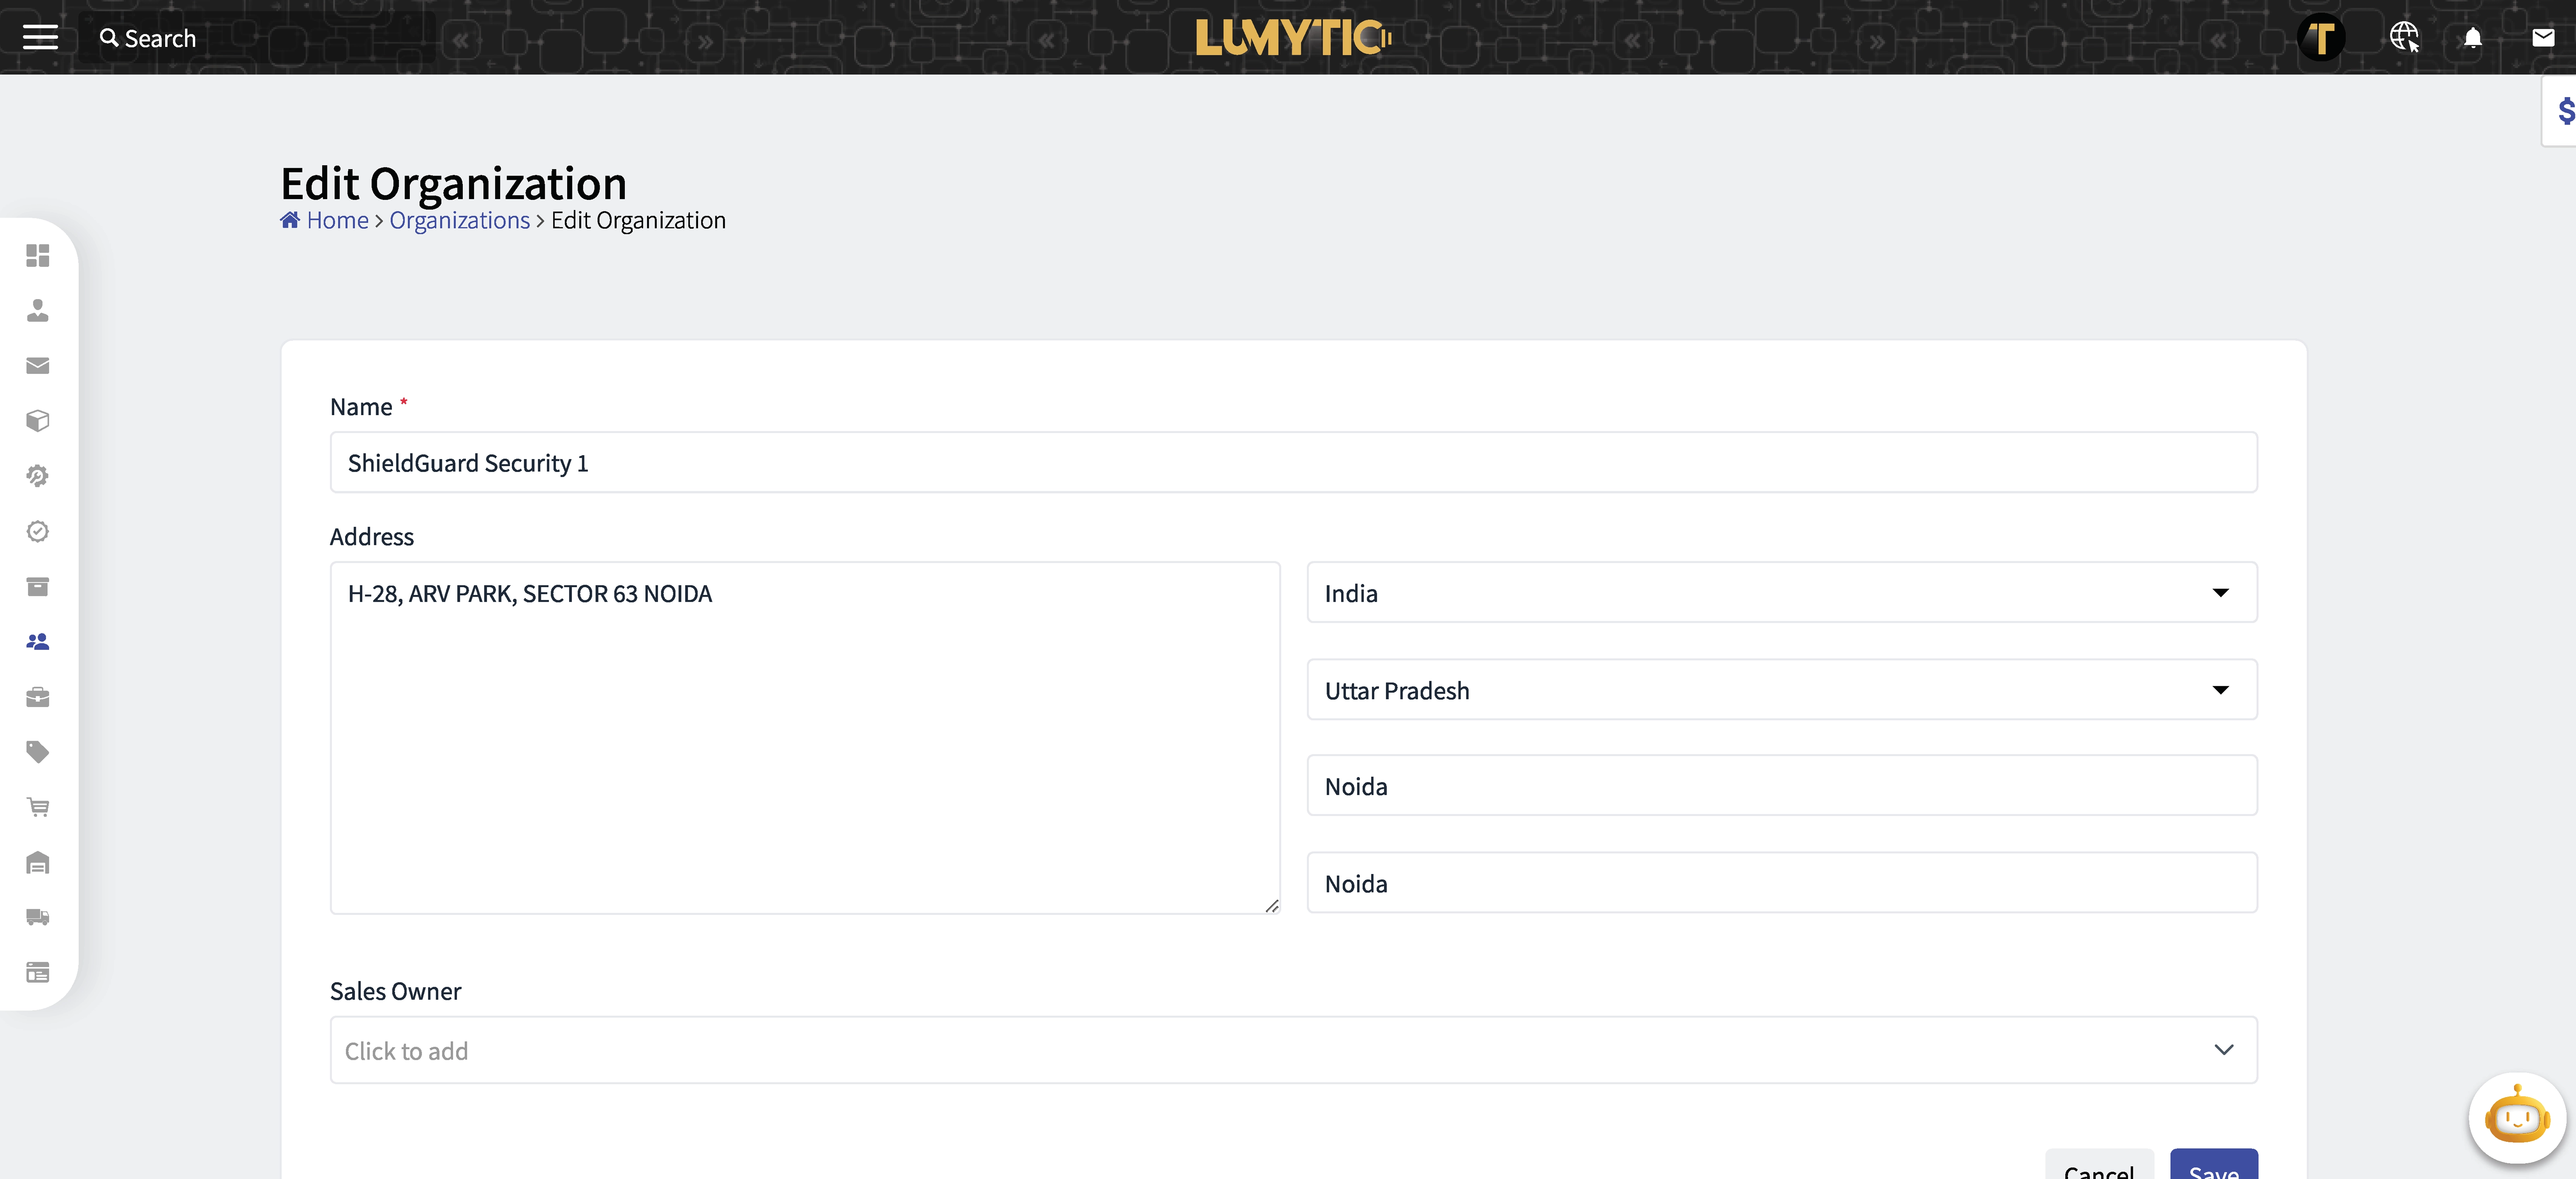Open the Dashboard icon in sidebar
The height and width of the screenshot is (1179, 2576).
[x=38, y=256]
